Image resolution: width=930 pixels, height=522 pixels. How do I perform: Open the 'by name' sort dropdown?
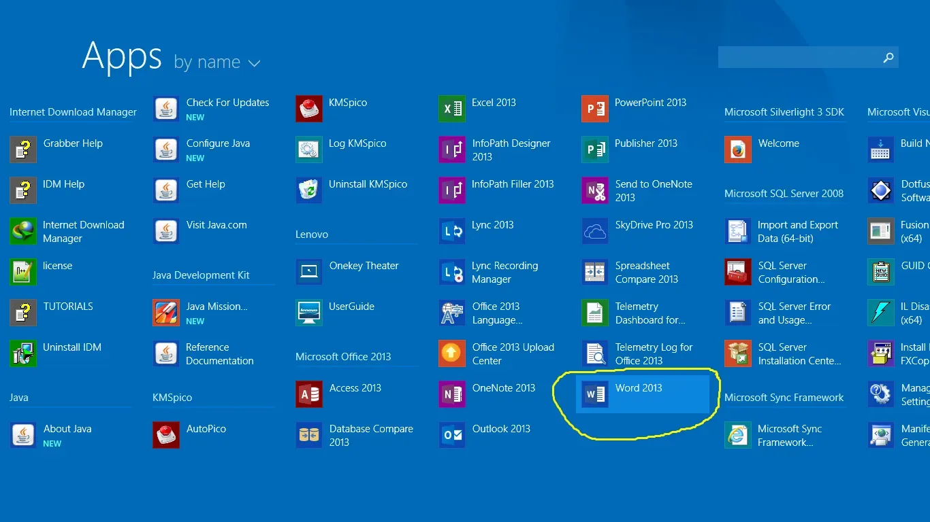(x=217, y=62)
